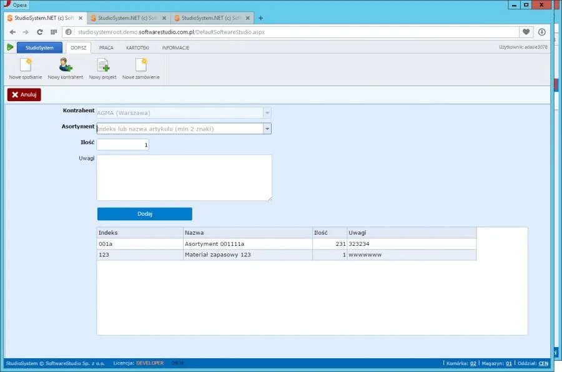562x372 pixels.
Task: Go forward in browser history
Action: coord(26,32)
